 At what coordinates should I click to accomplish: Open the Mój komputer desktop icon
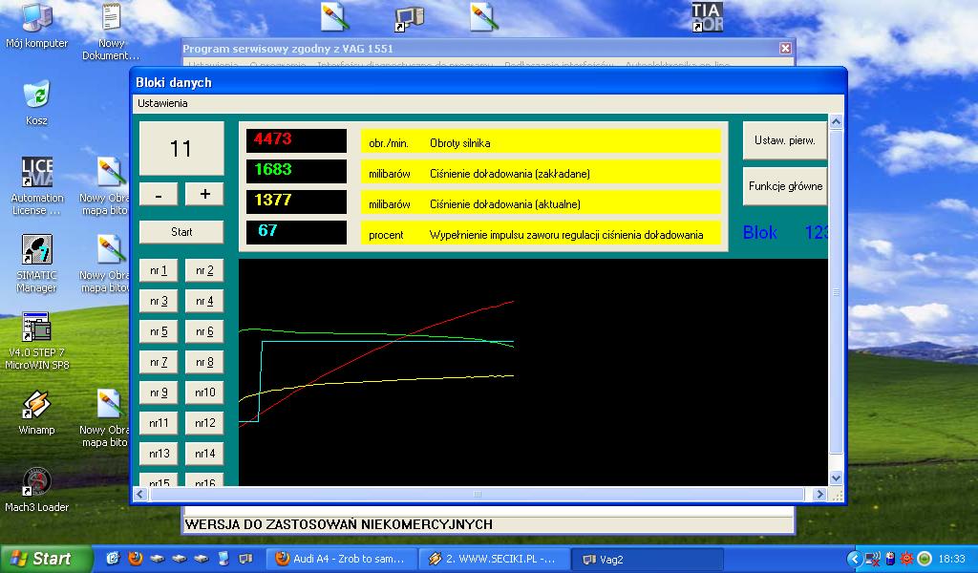coord(36,26)
